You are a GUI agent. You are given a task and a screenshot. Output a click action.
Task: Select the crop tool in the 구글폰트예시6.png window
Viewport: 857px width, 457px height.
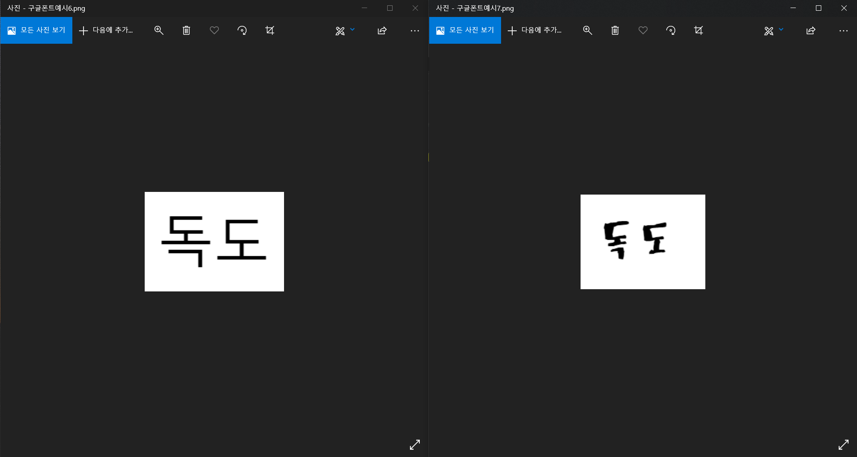click(270, 30)
